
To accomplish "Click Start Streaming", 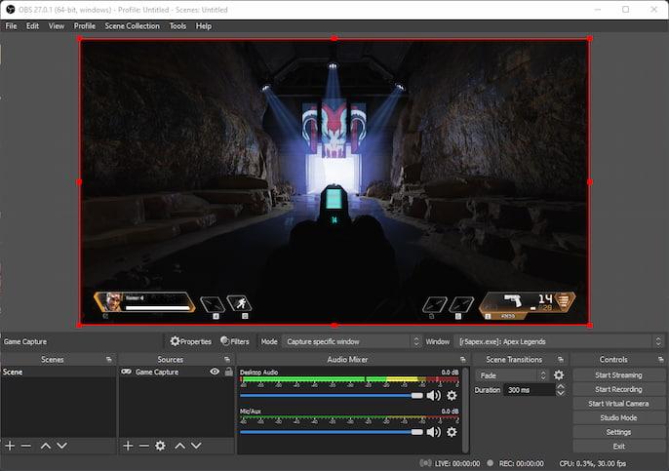I will (618, 375).
